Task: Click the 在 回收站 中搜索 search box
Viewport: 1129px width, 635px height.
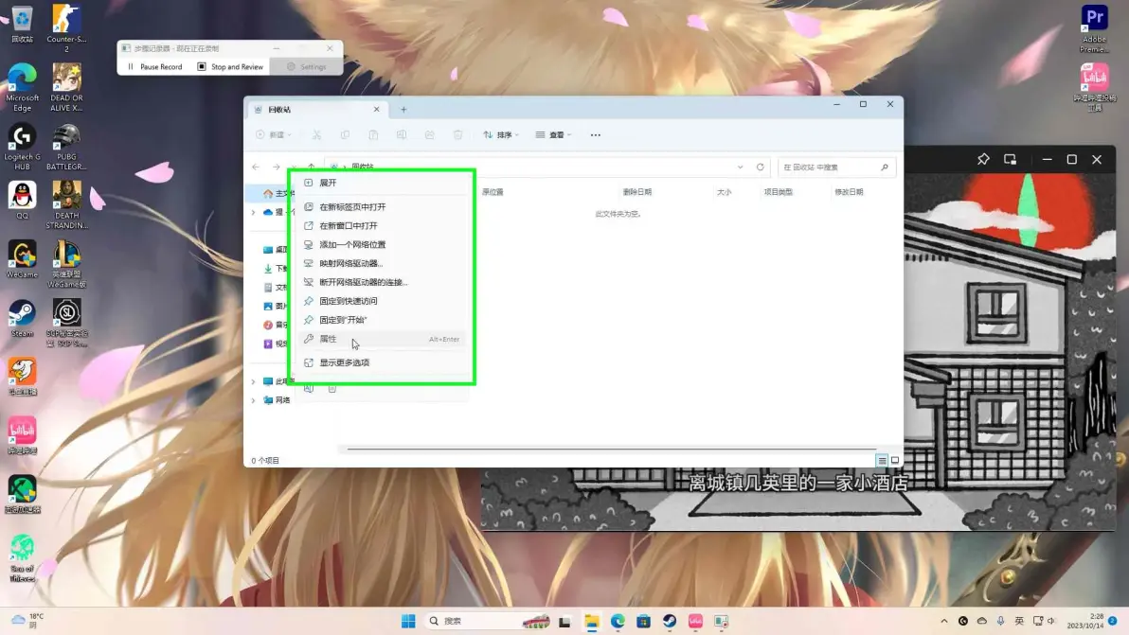Action: 835,167
